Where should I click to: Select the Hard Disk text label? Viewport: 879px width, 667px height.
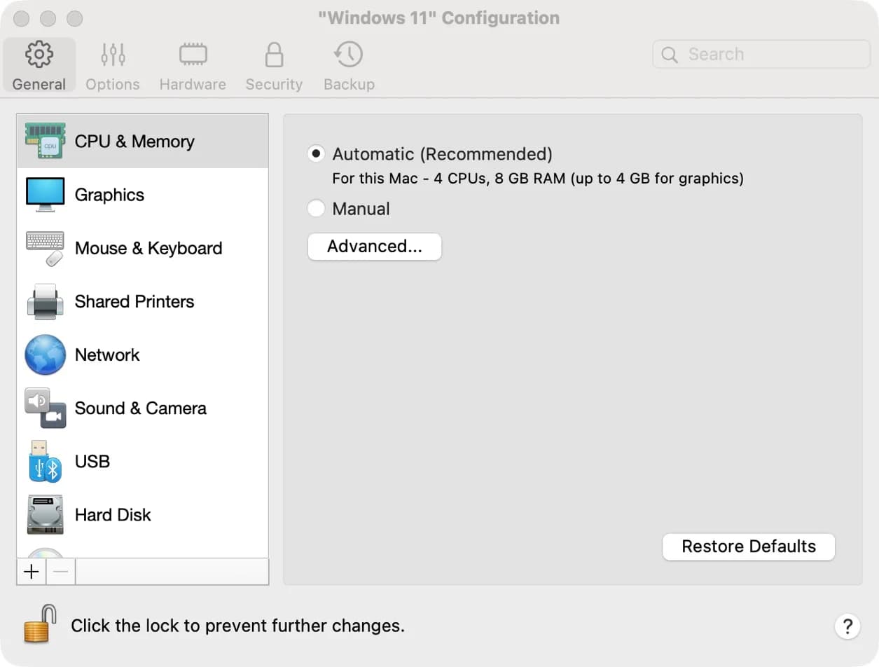[113, 514]
